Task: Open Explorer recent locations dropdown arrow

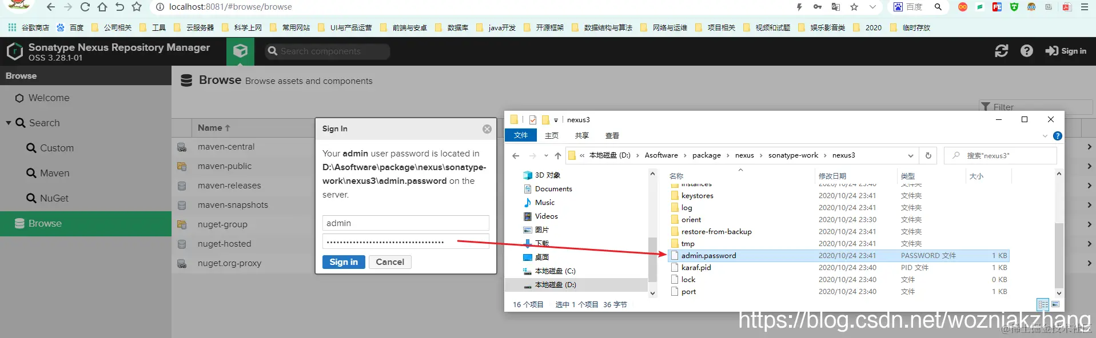Action: [x=546, y=155]
